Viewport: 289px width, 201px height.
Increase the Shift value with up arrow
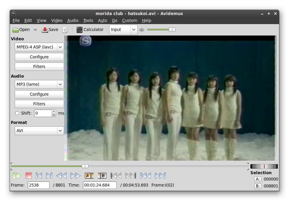(54, 111)
